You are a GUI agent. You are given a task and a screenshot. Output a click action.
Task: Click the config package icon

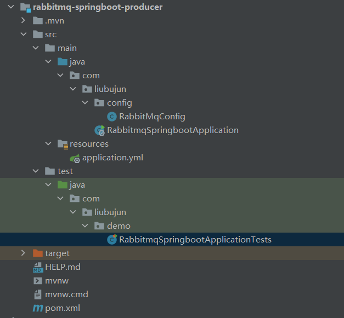[99, 103]
